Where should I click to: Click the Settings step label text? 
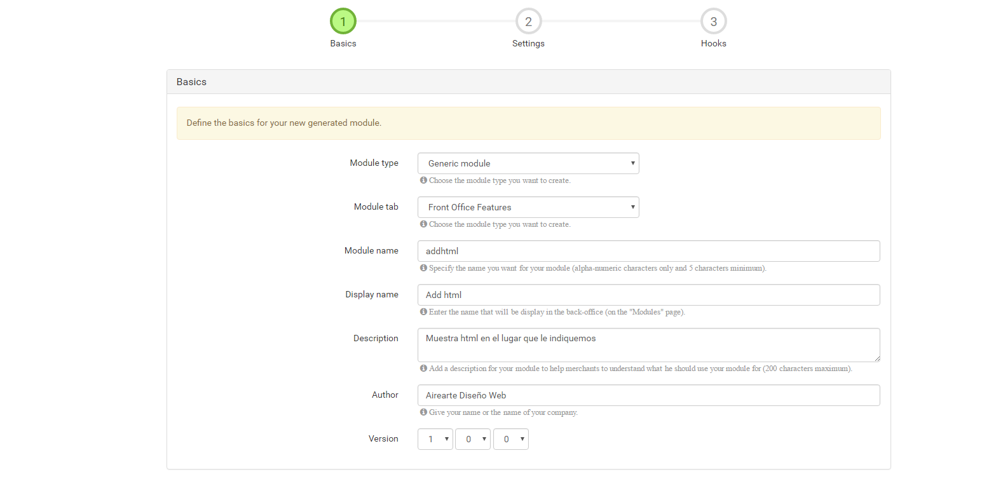click(x=528, y=44)
